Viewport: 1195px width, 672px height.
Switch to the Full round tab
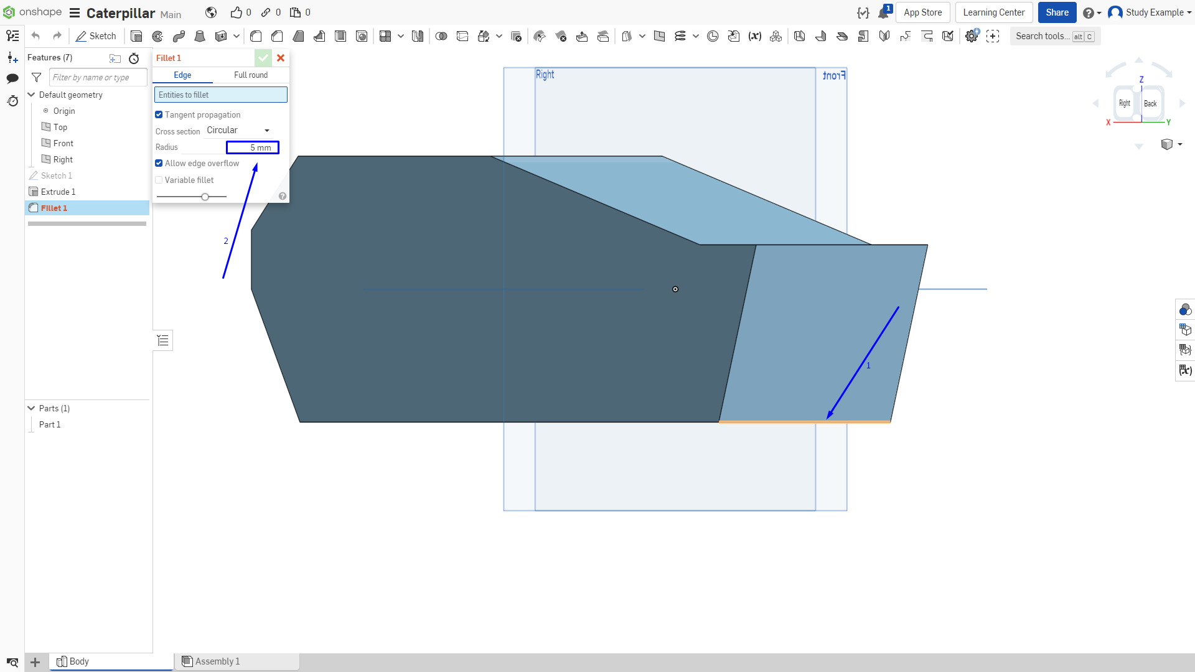[251, 75]
